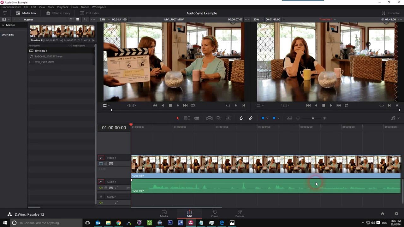Sort by the File Name column arrow
The height and width of the screenshot is (227, 404).
(69, 46)
